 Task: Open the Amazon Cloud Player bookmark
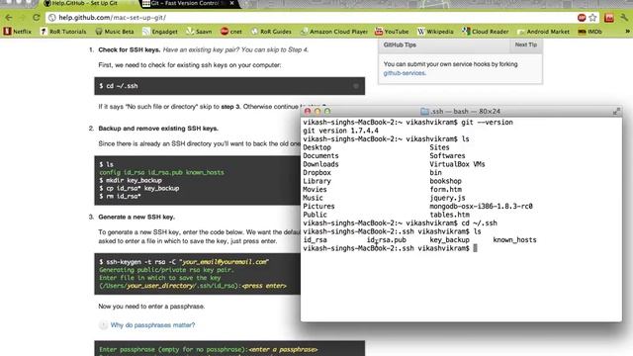click(334, 32)
